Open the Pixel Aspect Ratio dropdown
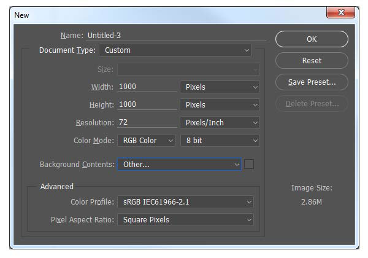The height and width of the screenshot is (258, 368). pos(185,220)
